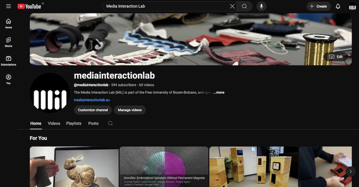This screenshot has height=187, width=359.
Task: Select the channel Home tab
Action: [36, 123]
